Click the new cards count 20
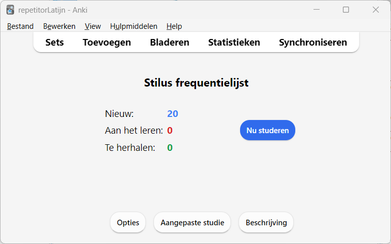The width and height of the screenshot is (391, 244). [173, 114]
